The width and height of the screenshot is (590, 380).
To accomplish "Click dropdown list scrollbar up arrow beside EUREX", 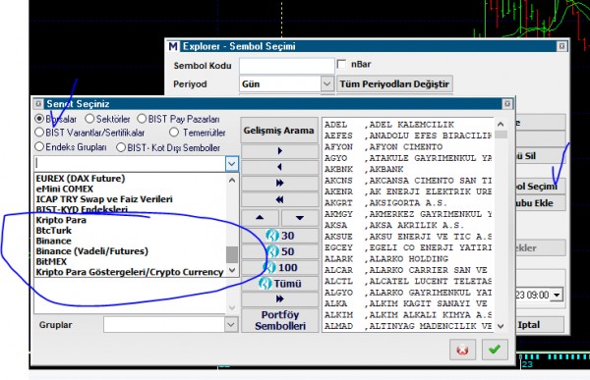I will click(232, 180).
